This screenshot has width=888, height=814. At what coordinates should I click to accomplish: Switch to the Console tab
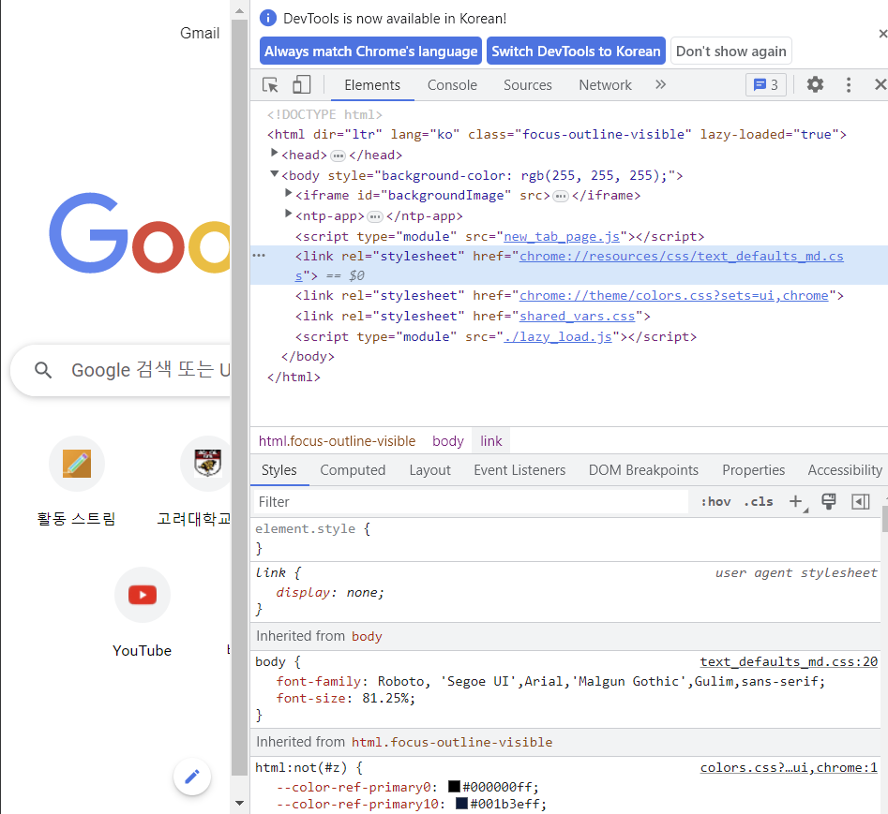(x=452, y=84)
